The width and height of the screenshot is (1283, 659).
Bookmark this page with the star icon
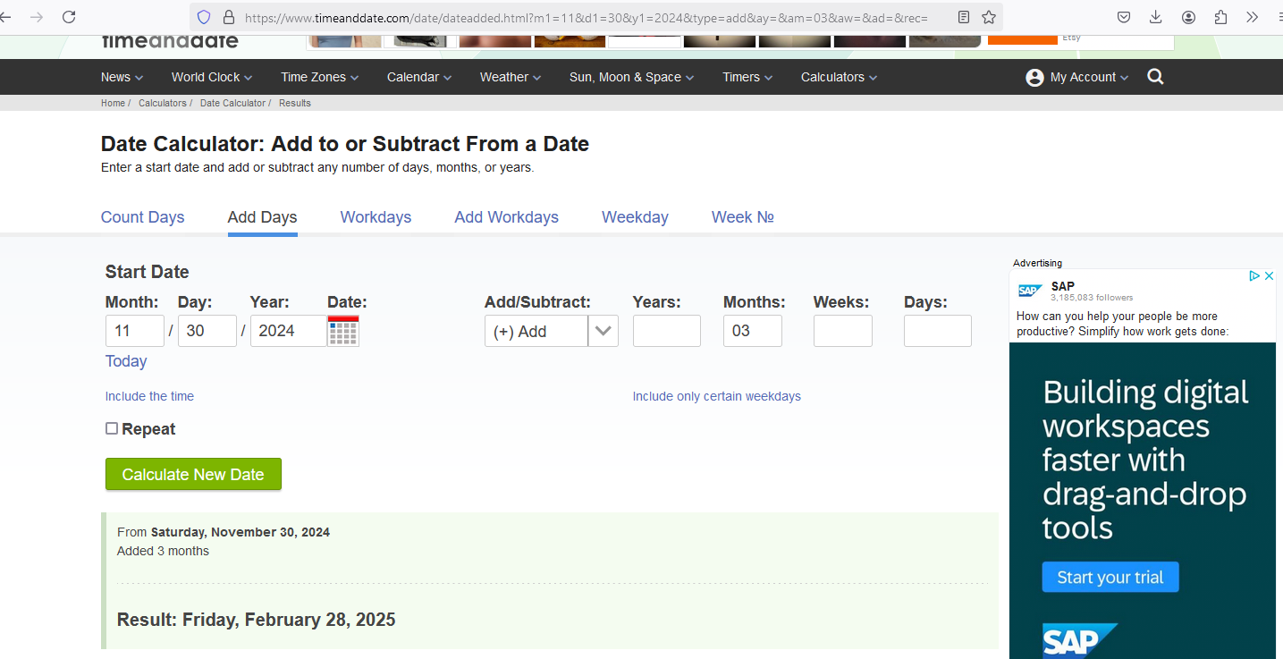coord(989,17)
